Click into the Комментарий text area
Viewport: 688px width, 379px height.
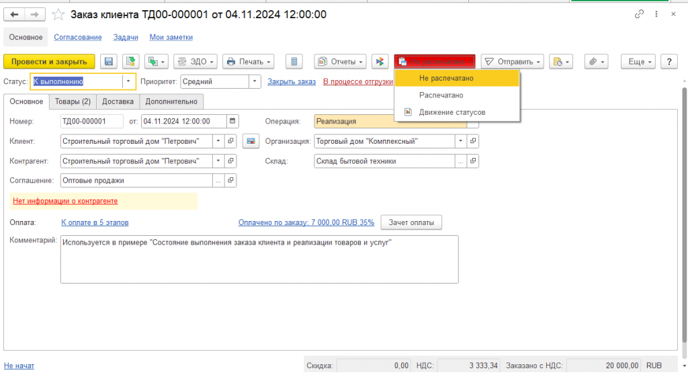pyautogui.click(x=259, y=259)
